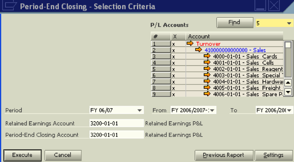This screenshot has width=294, height=162.
Task: Select 4006-01-01 - Sales Spare text
Action: [x=248, y=94]
